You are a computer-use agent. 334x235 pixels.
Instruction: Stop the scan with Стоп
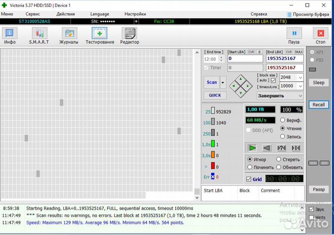(x=321, y=36)
